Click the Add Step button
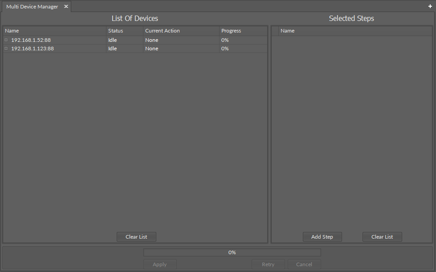The width and height of the screenshot is (436, 272). click(x=322, y=236)
